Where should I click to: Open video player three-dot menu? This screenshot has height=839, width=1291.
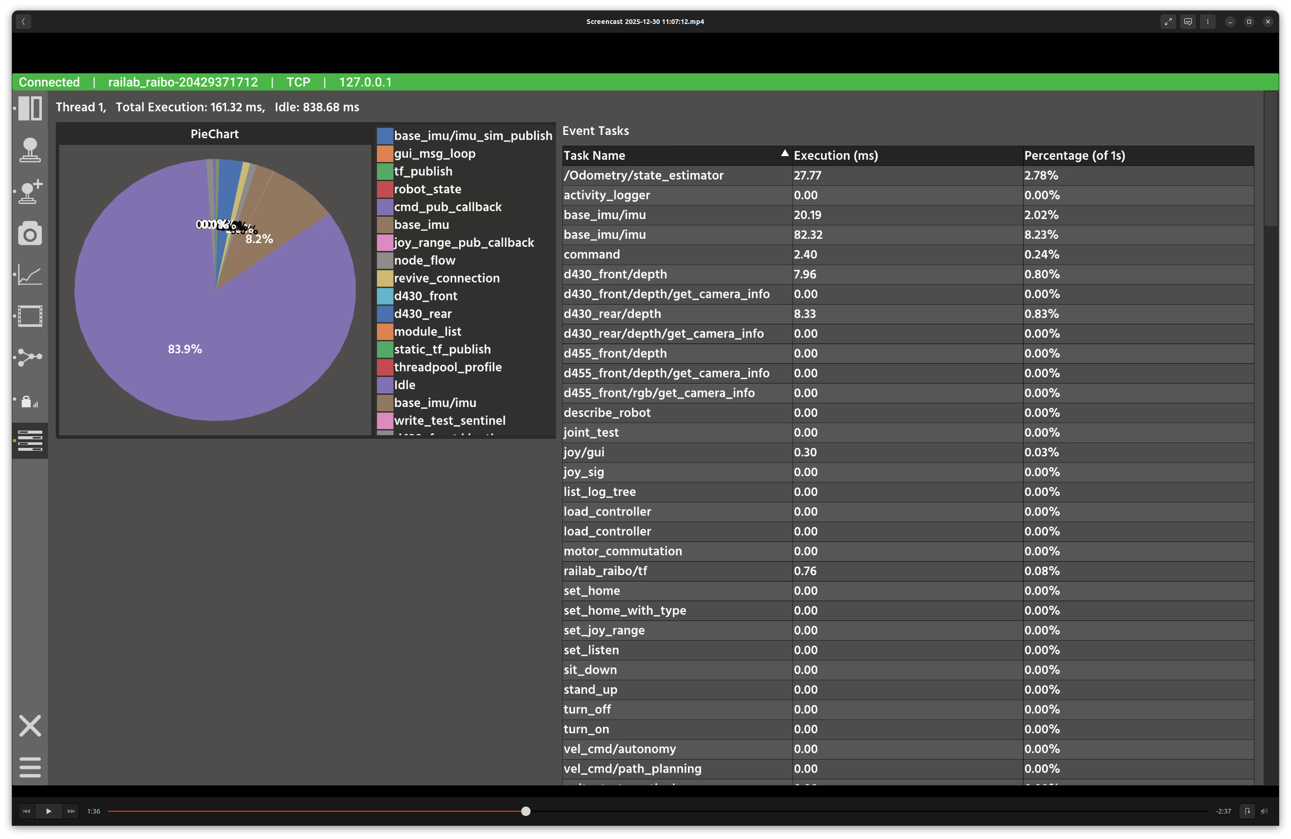[1207, 22]
